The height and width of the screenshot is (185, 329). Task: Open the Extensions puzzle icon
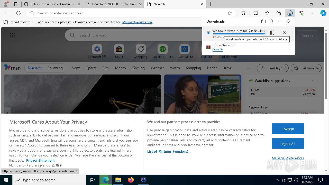(x=243, y=13)
